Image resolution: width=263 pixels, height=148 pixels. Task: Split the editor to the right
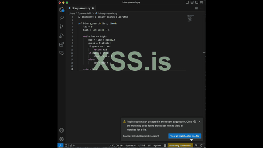[196, 8]
